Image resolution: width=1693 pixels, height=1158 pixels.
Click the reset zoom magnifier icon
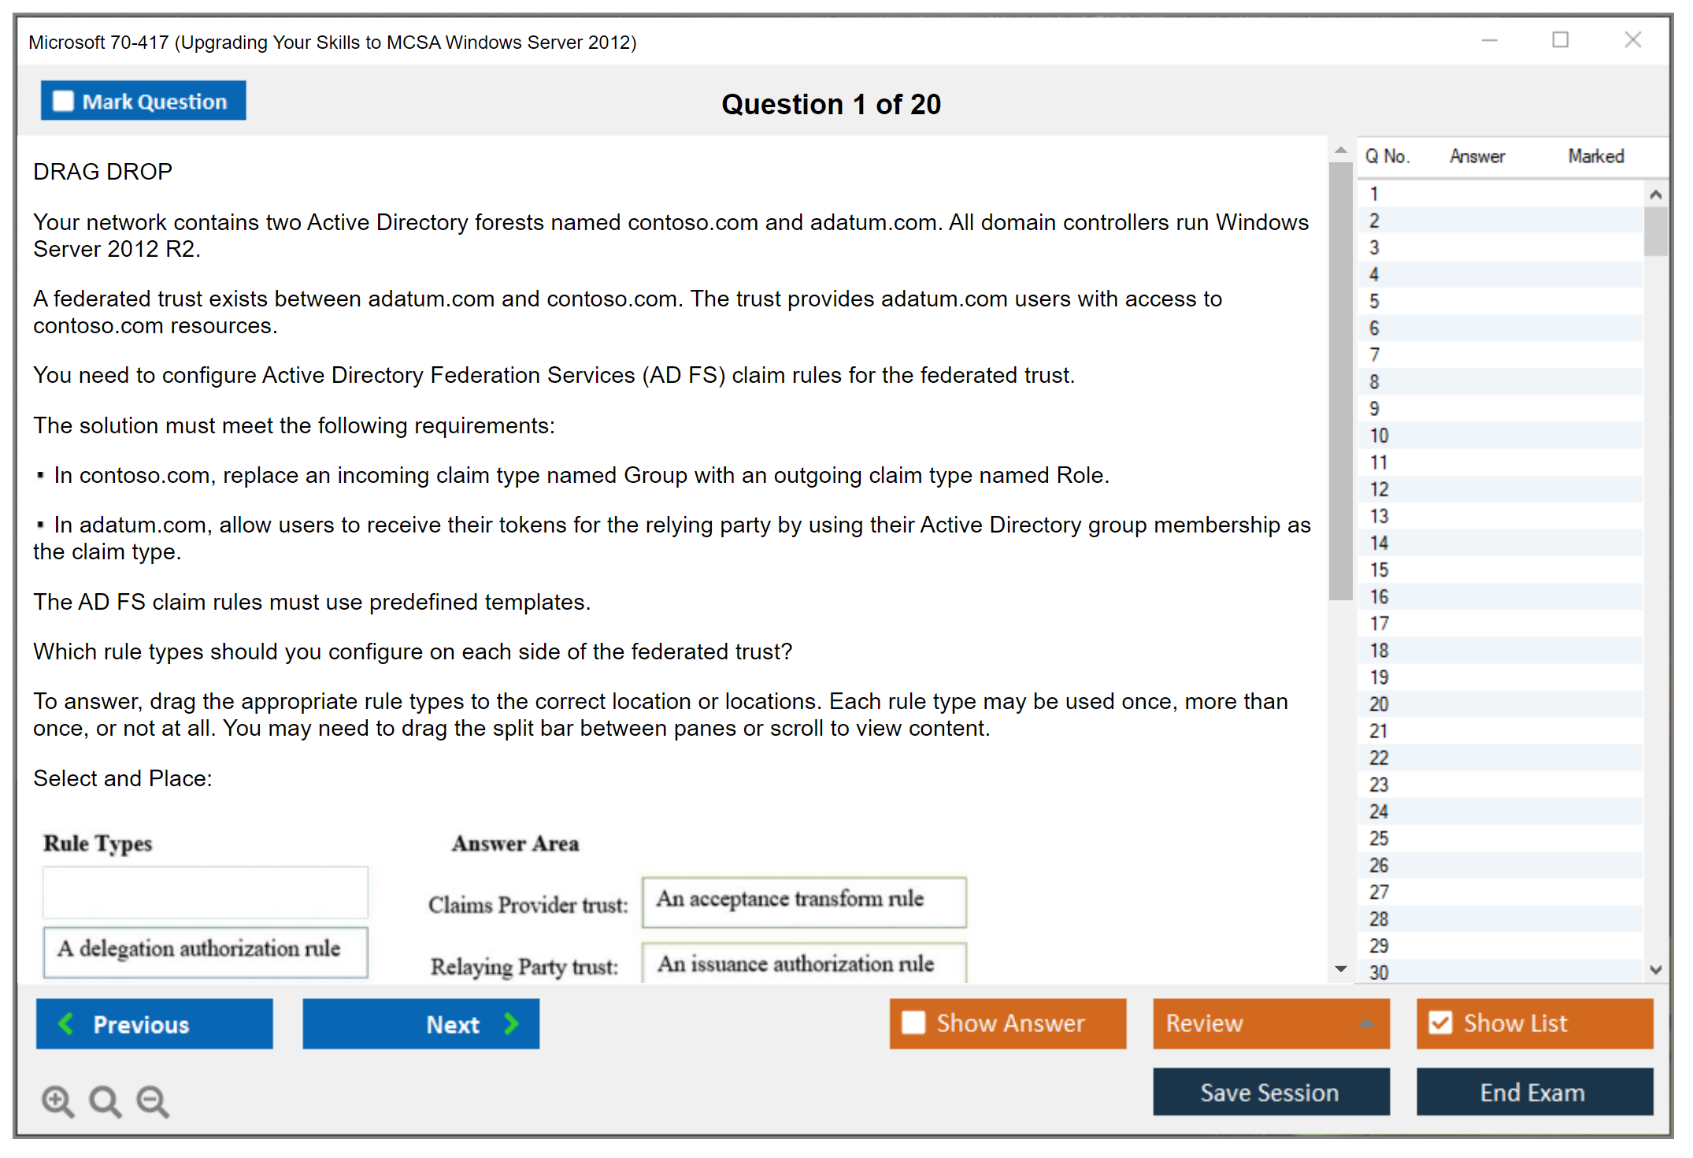(x=105, y=1100)
